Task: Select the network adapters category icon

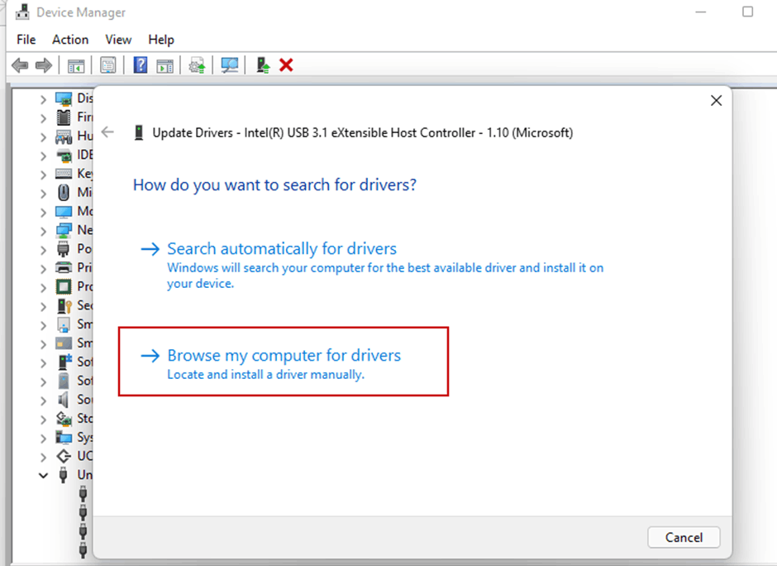Action: pyautogui.click(x=64, y=230)
